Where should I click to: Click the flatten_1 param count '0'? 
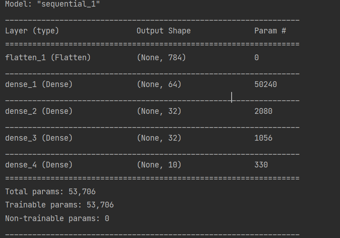tap(256, 58)
